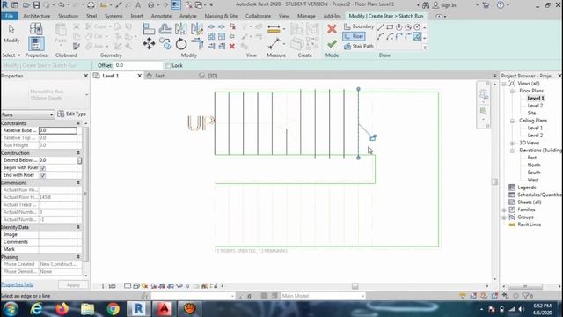Screen dimensions: 563x317
Task: Activate the Align tool in Modify panel
Action: tap(149, 29)
